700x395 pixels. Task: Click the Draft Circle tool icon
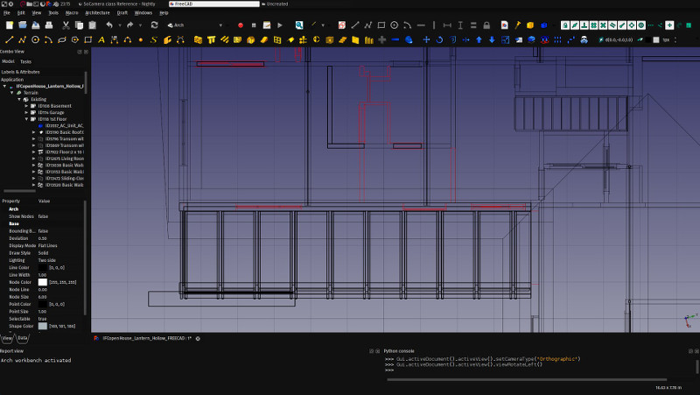click(x=35, y=39)
